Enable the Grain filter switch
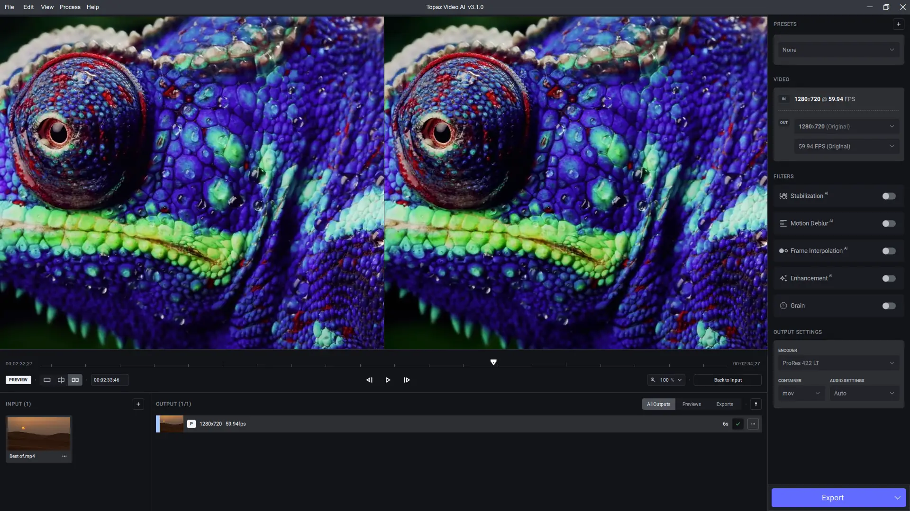 889,306
